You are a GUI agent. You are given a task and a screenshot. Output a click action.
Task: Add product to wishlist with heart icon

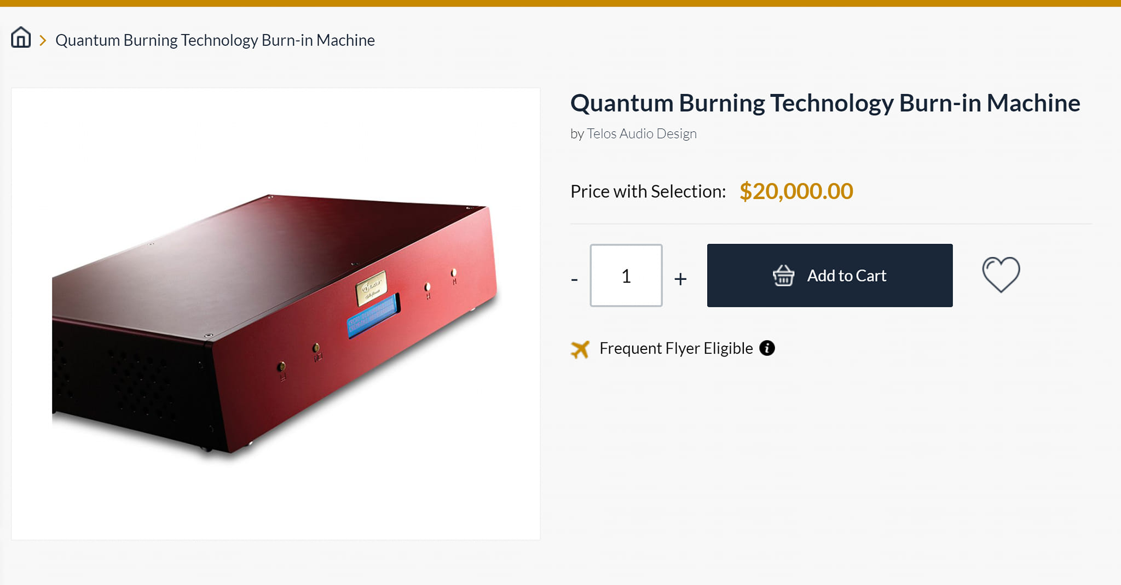coord(1001,274)
